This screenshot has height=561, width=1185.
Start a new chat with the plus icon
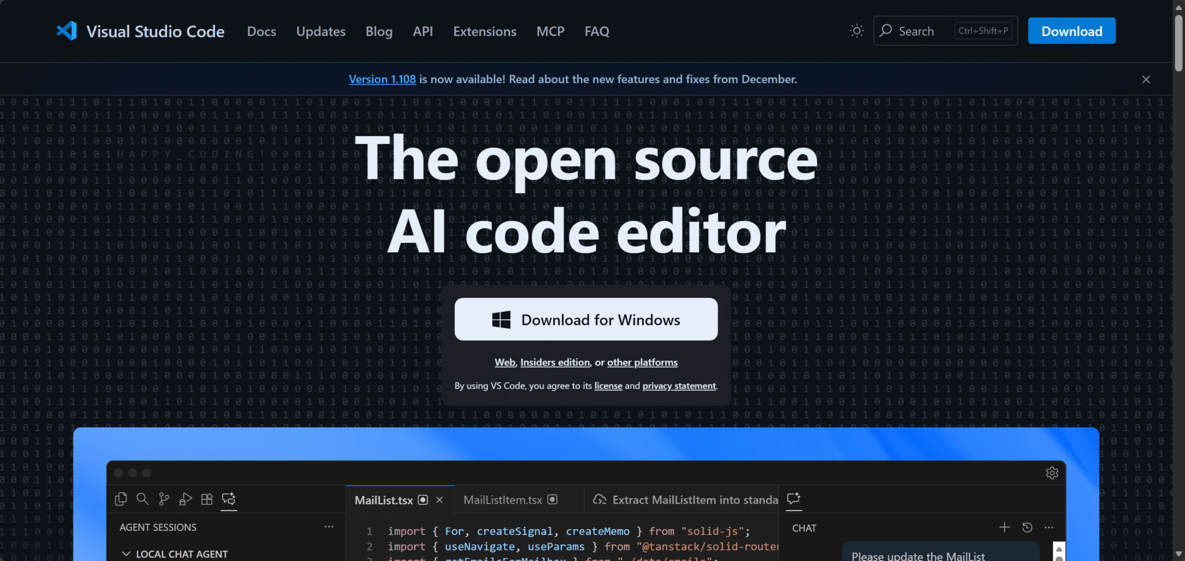(1004, 527)
